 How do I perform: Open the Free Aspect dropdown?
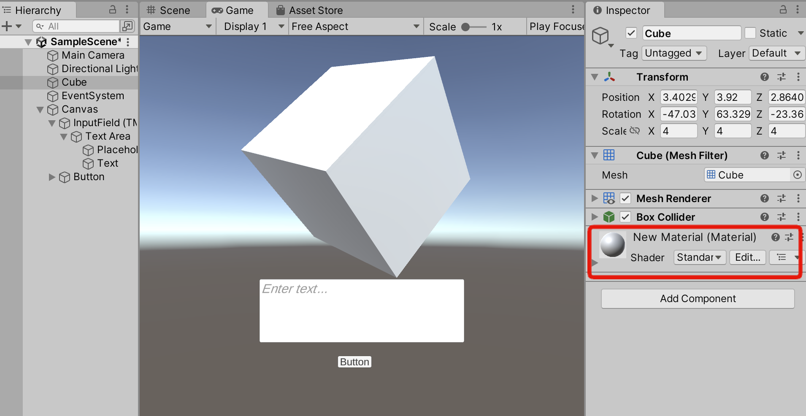coord(355,26)
